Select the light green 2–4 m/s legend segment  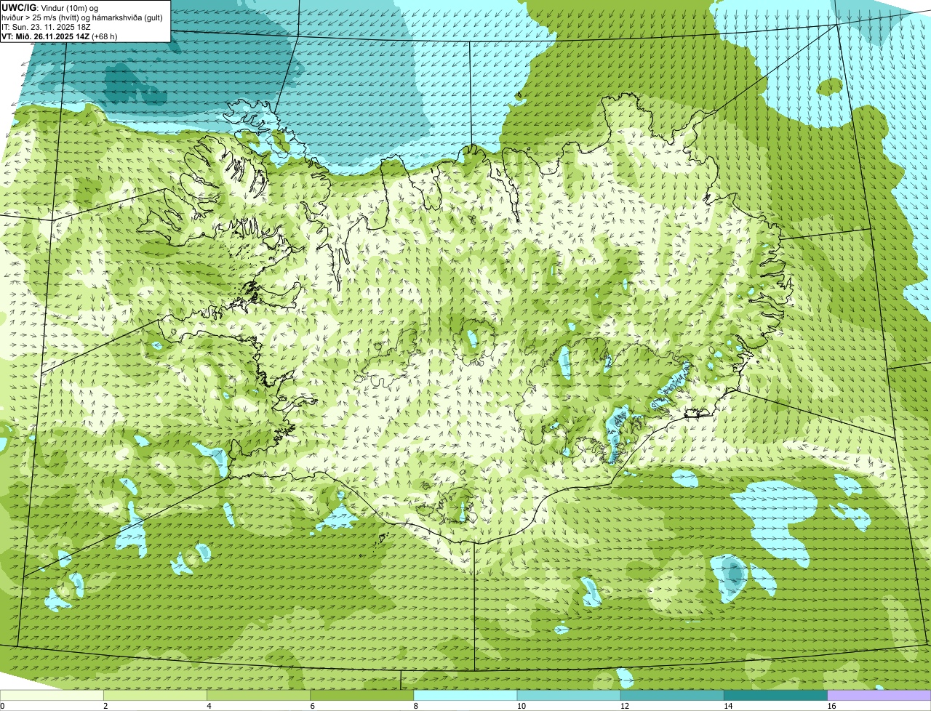click(155, 695)
